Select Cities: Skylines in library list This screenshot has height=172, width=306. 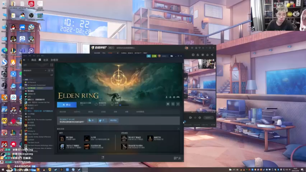click(x=33, y=134)
